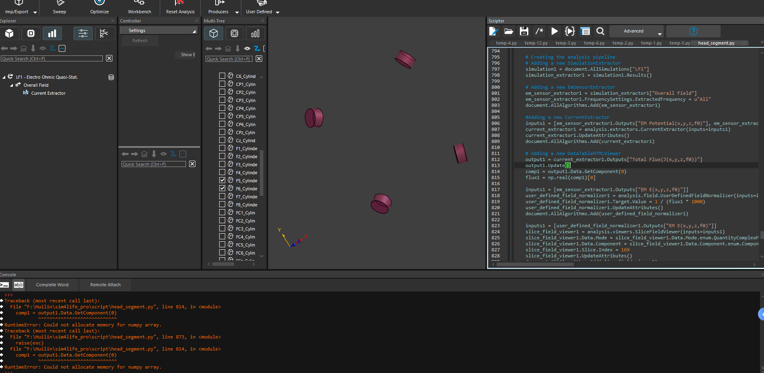The width and height of the screenshot is (764, 373).
Task: Click the Reset Analysis toolbar icon
Action: pyautogui.click(x=180, y=7)
